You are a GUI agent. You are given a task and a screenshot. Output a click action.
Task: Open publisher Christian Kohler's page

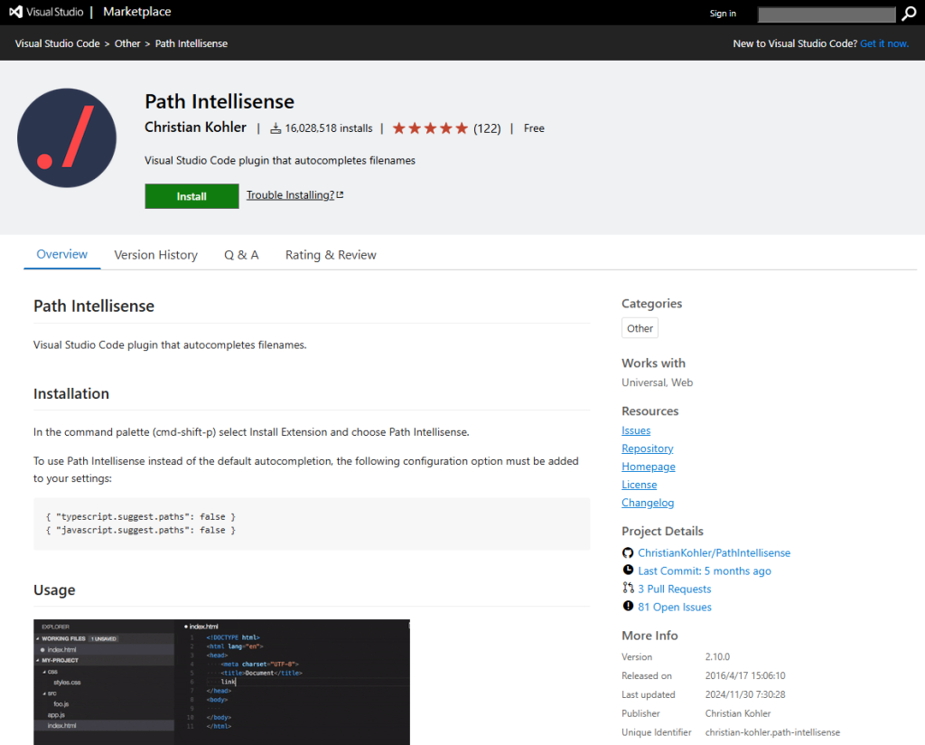pyautogui.click(x=195, y=127)
